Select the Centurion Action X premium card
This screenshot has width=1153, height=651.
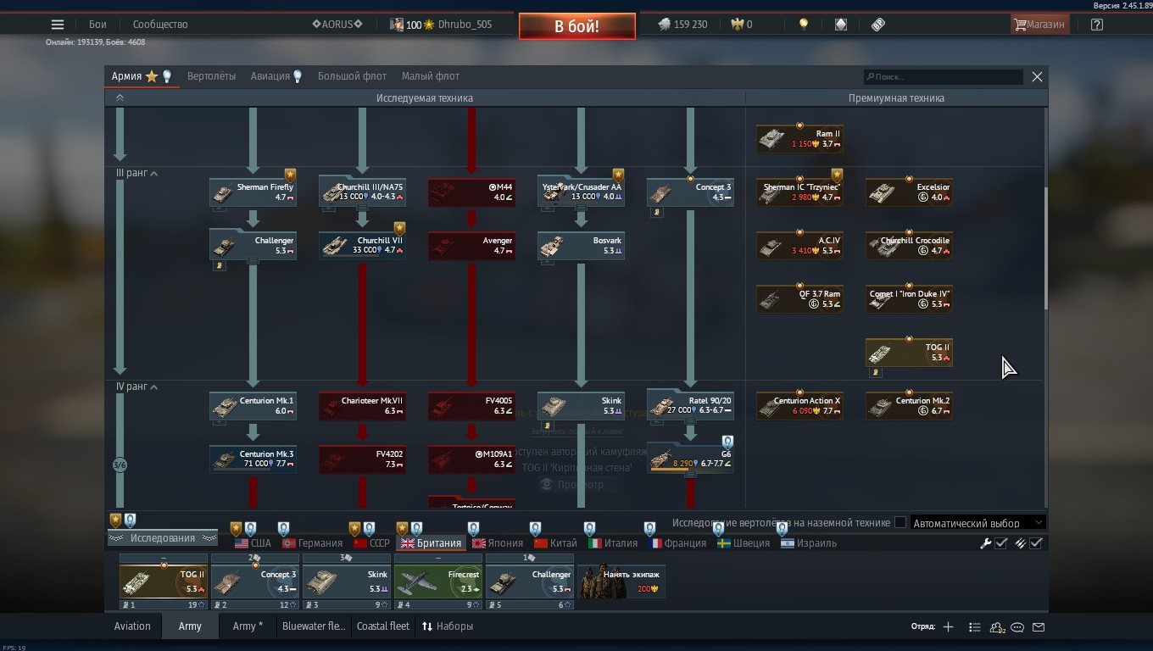click(x=799, y=406)
